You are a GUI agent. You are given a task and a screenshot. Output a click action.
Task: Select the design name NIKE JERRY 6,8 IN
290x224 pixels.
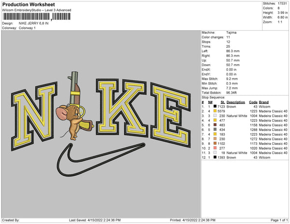(x=34, y=24)
